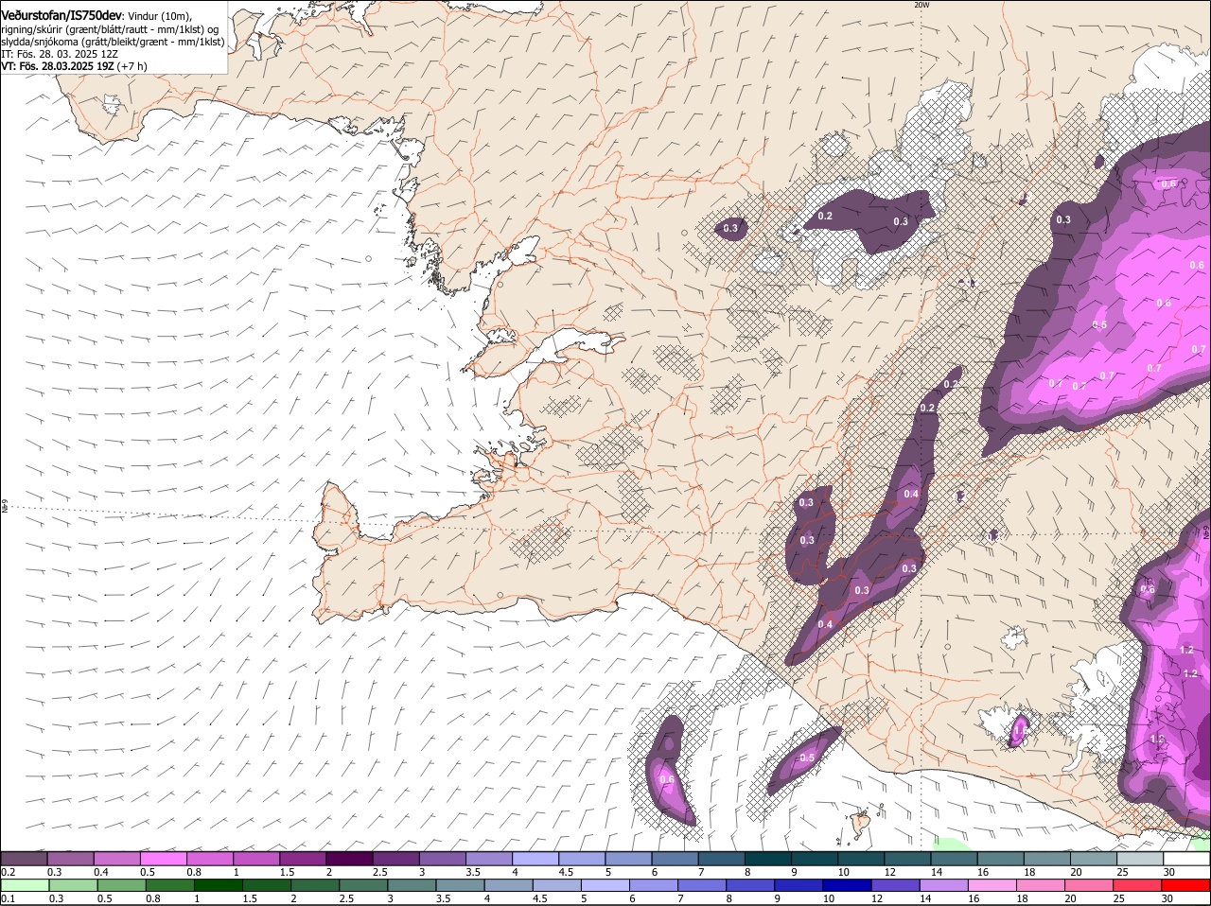Screen dimensions: 1211x906
Task: Click the 0.6 value inside the offshore southwest purple blob
Action: point(666,779)
